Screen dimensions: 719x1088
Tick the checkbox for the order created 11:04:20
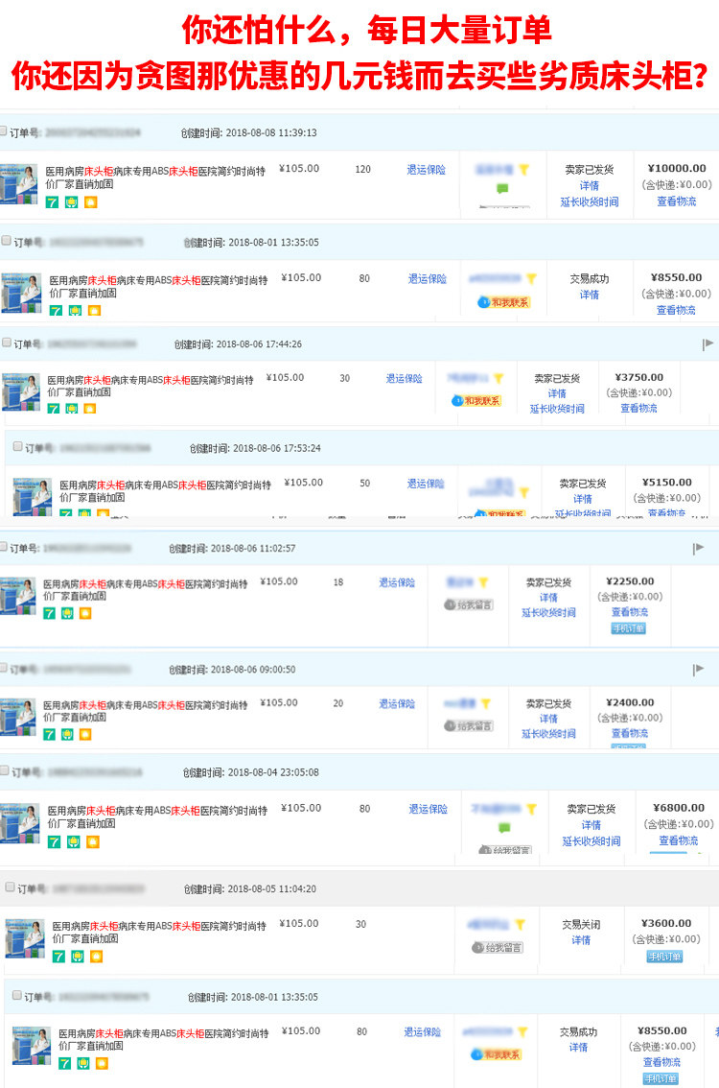[x=11, y=887]
